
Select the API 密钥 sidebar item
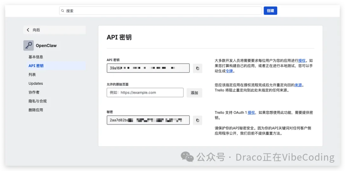(x=36, y=66)
